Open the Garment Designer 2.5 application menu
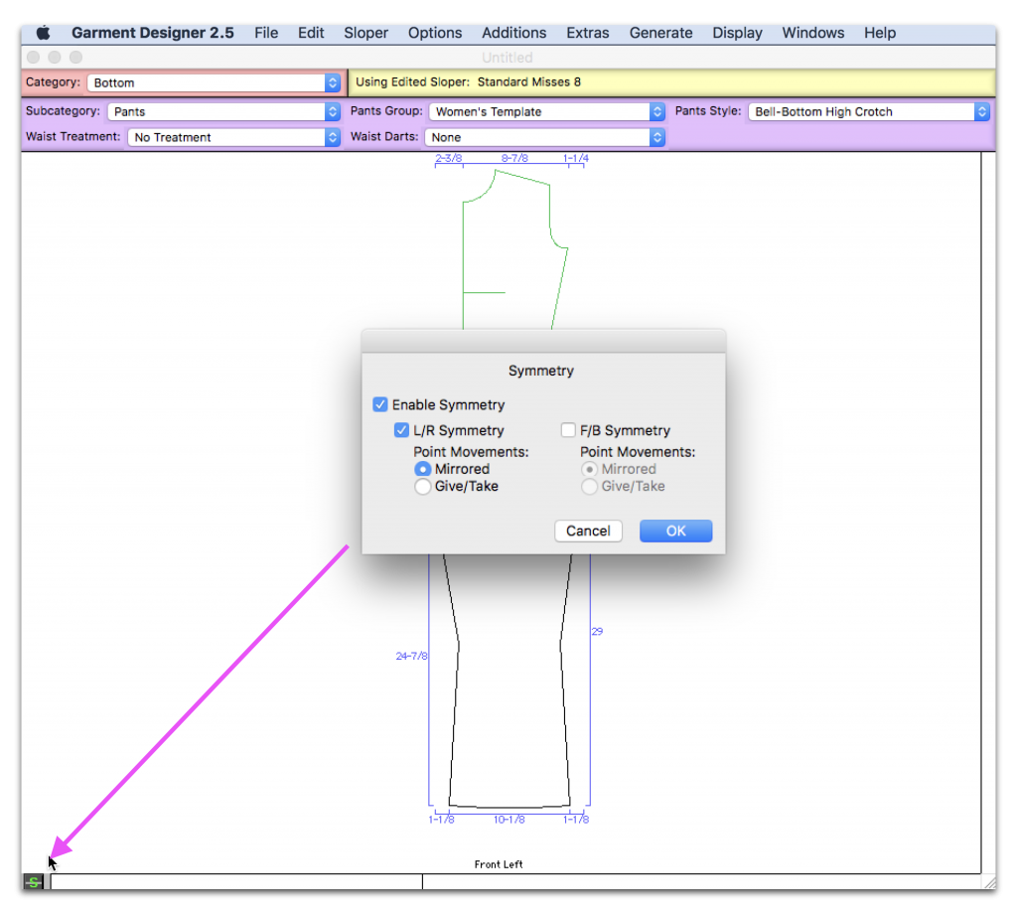The height and width of the screenshot is (914, 1017). [x=152, y=32]
